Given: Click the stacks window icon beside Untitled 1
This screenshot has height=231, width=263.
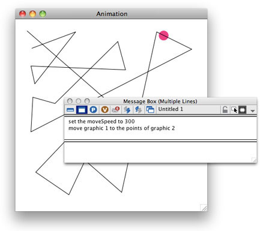Looking at the screenshot, I should point(150,110).
